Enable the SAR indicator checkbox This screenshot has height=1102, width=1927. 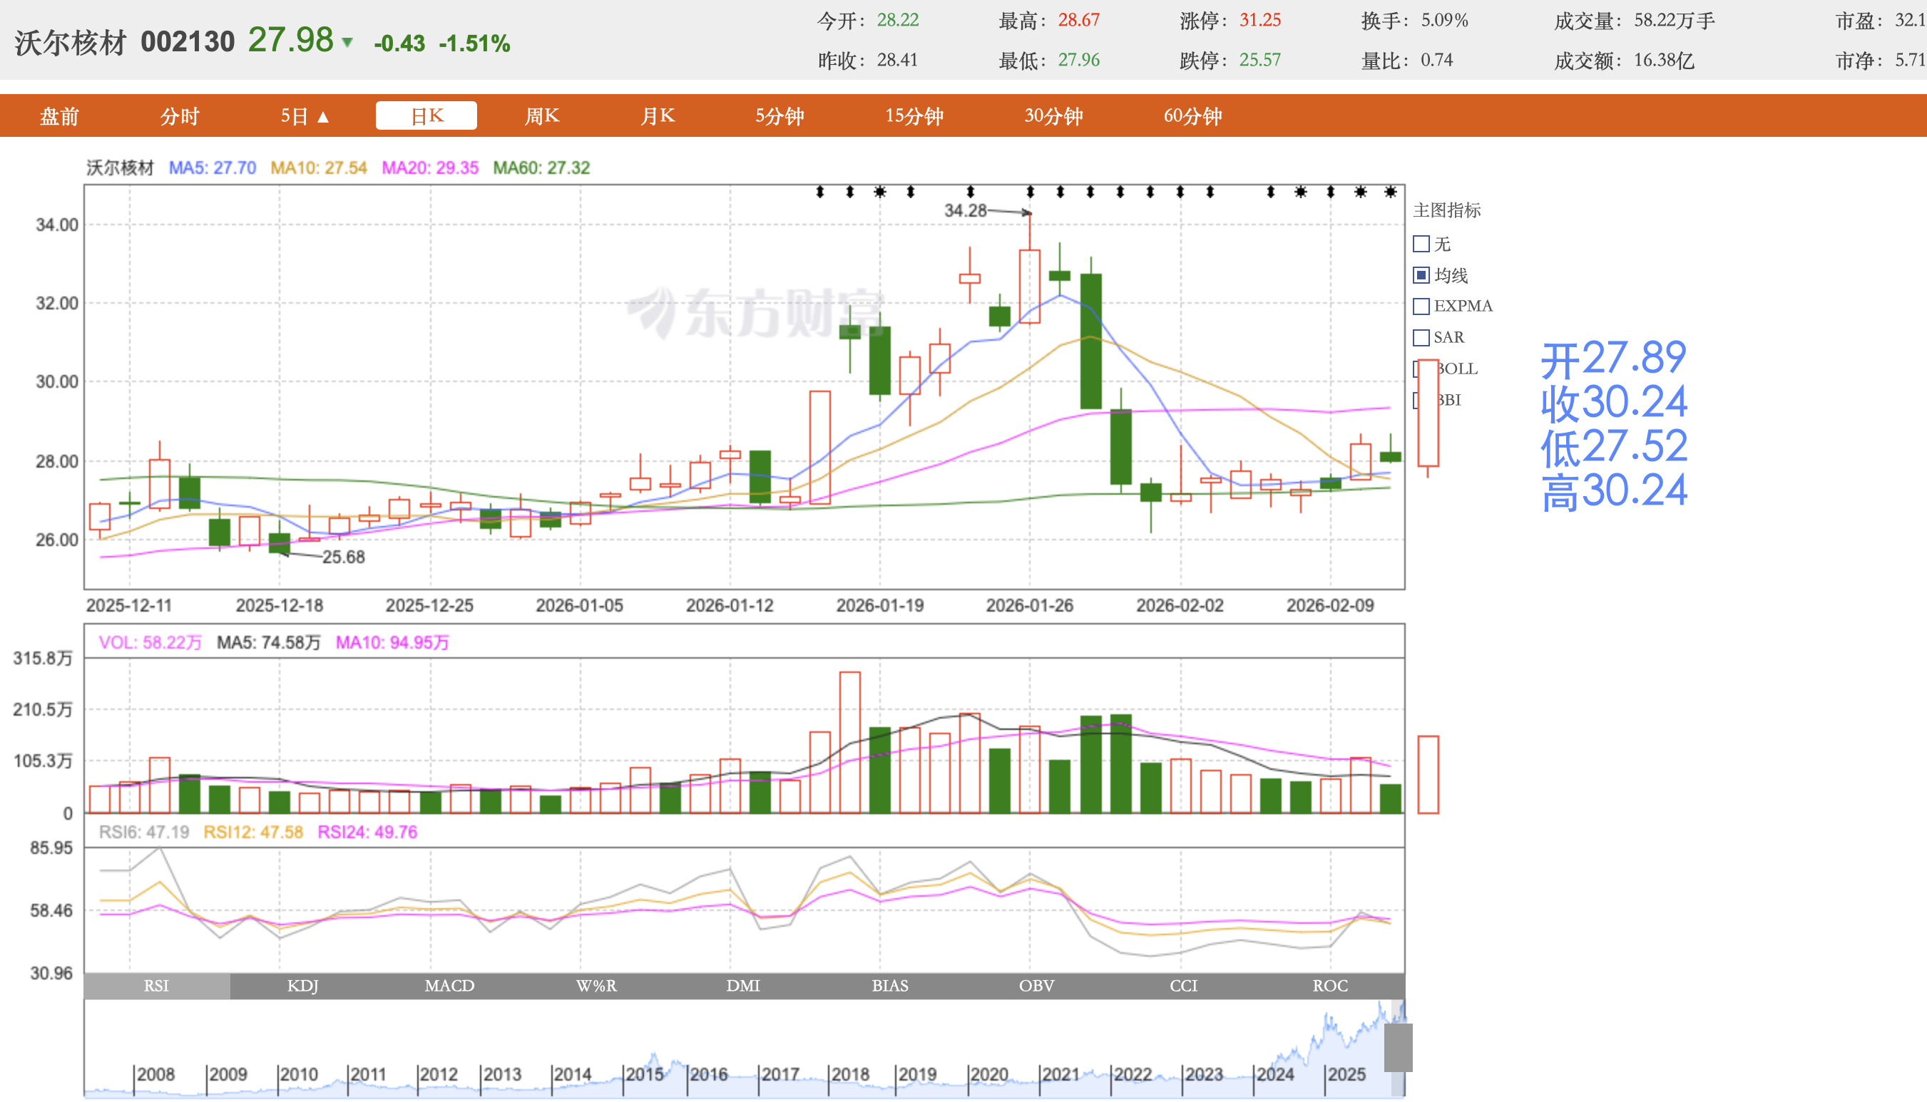(x=1421, y=338)
